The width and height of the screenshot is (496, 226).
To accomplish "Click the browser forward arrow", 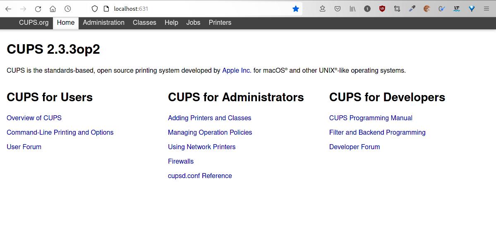I will (23, 9).
